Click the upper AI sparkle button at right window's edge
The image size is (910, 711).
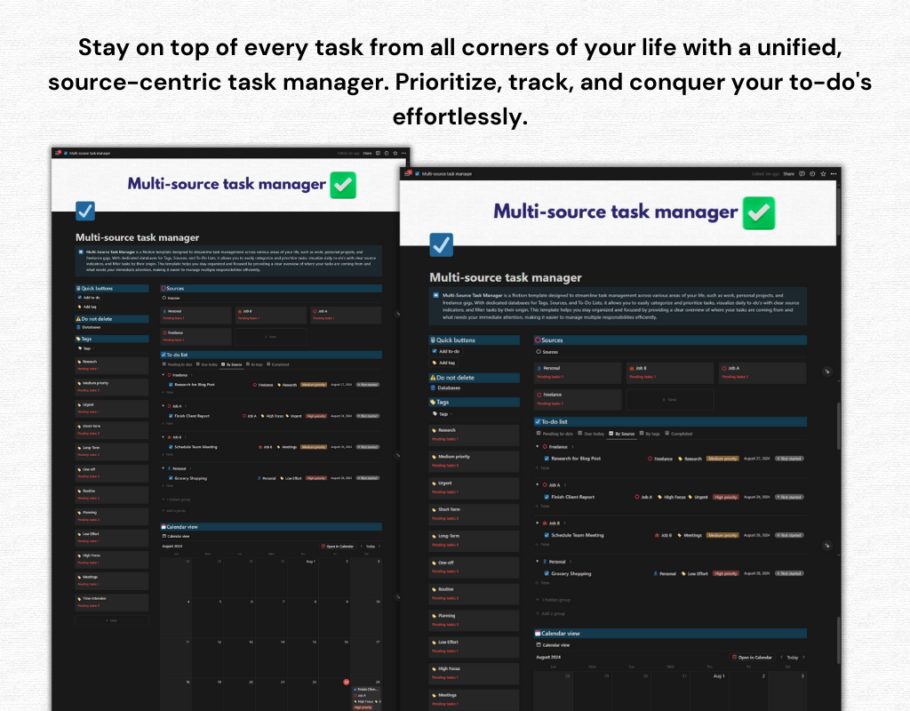click(827, 371)
